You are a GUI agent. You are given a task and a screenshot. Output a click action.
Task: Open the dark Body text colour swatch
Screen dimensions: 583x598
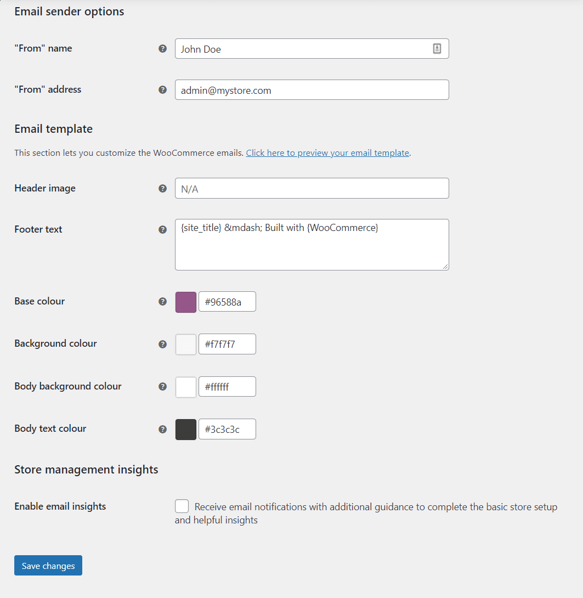[x=185, y=429]
